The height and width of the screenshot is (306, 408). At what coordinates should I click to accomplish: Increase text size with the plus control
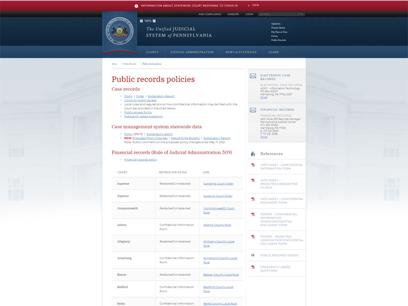[x=141, y=20]
